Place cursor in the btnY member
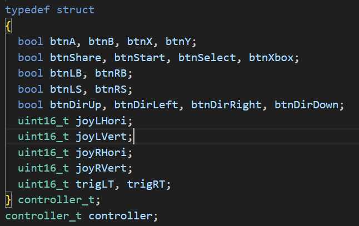 pyautogui.click(x=178, y=42)
